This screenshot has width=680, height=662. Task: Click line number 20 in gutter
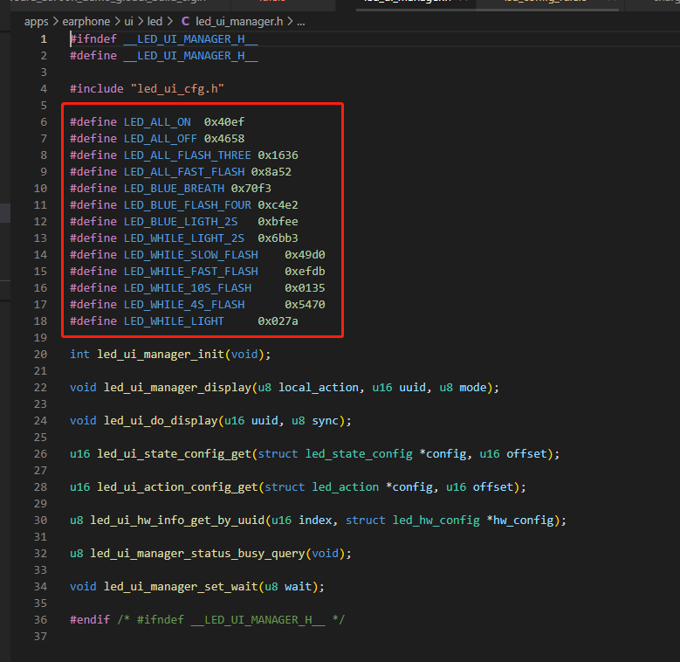click(40, 355)
